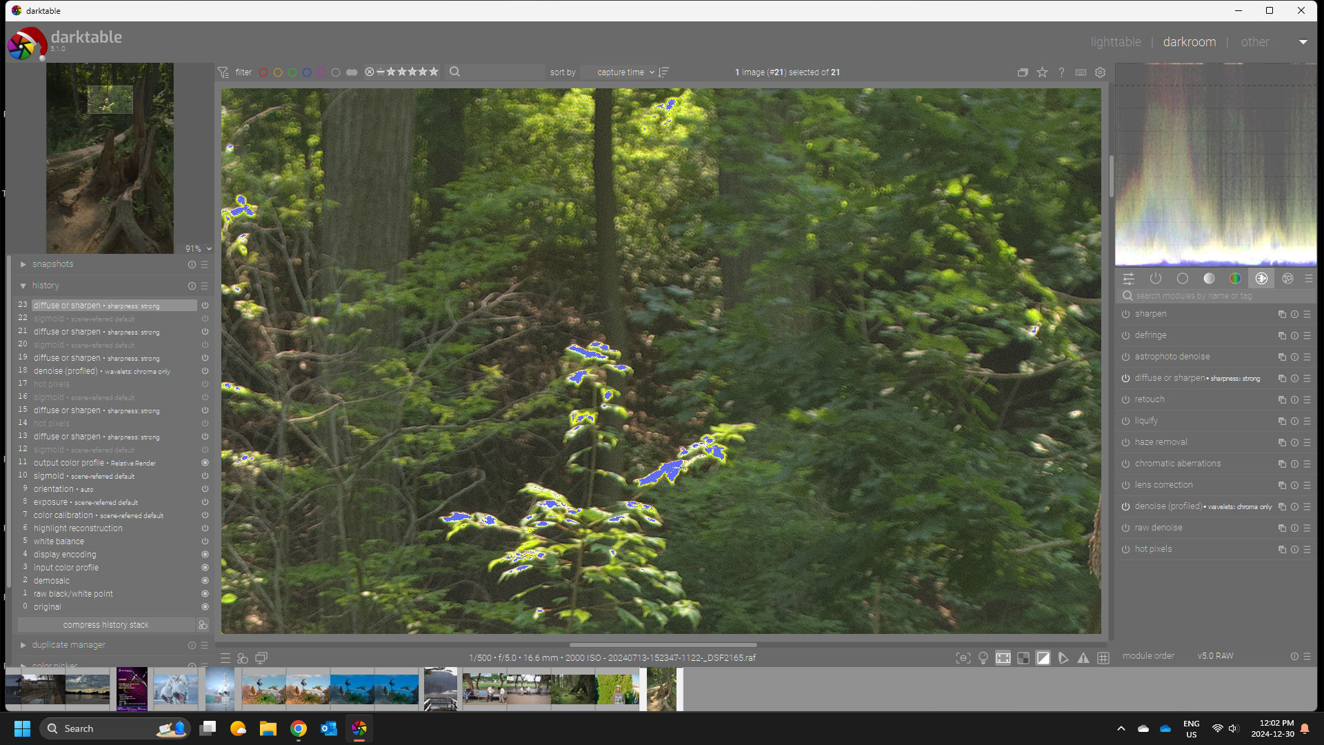Click the help question mark icon
The width and height of the screenshot is (1324, 745).
point(1062,72)
